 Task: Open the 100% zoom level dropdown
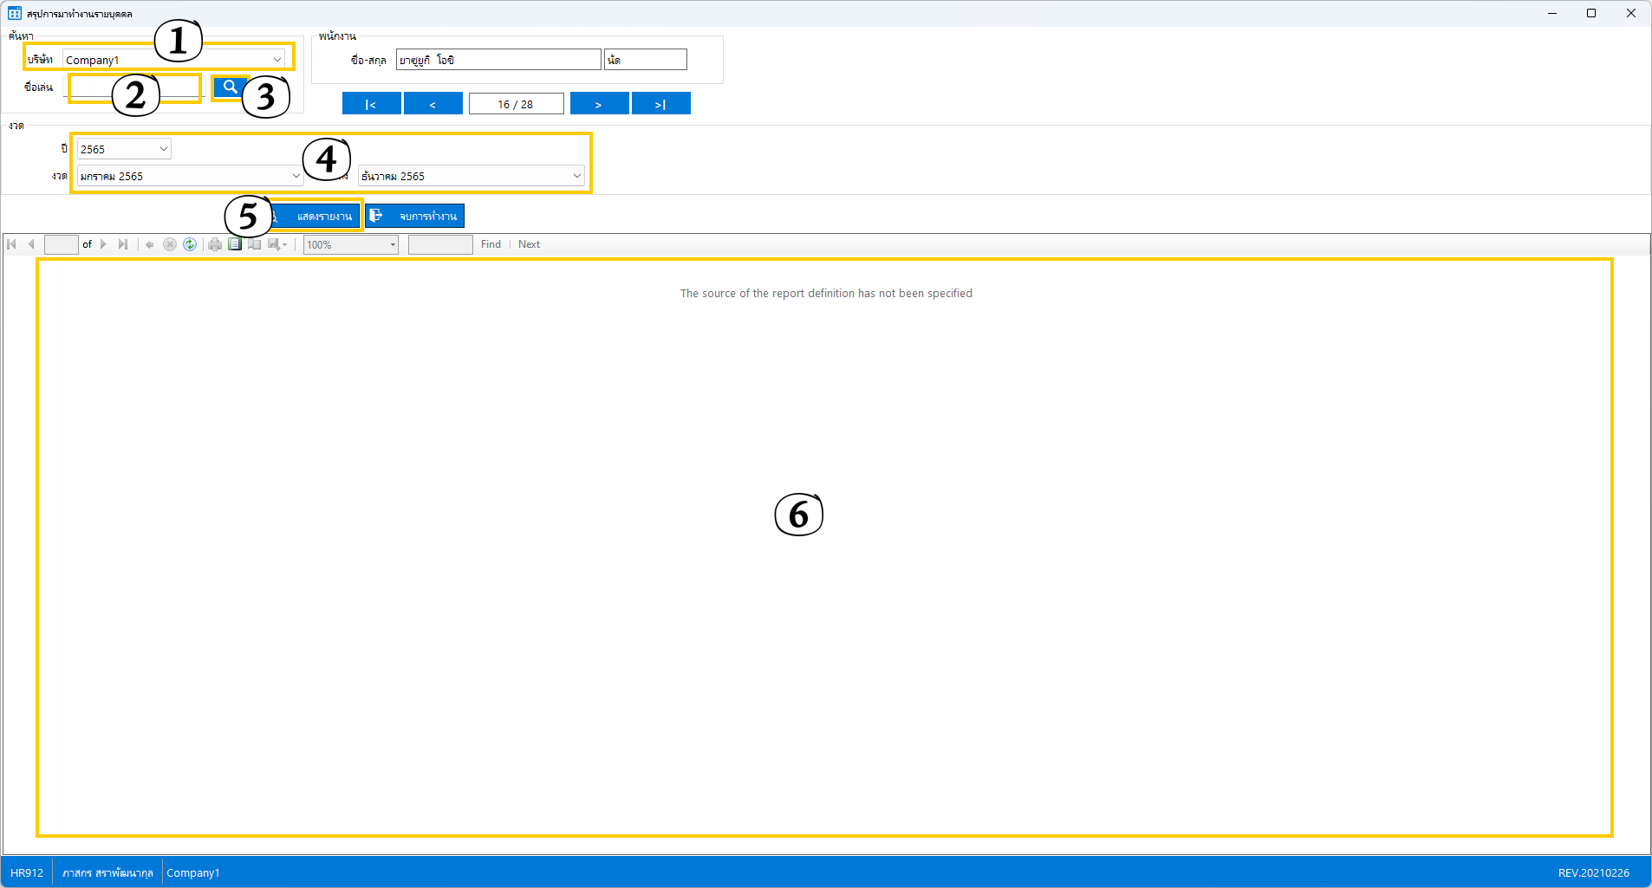(392, 245)
